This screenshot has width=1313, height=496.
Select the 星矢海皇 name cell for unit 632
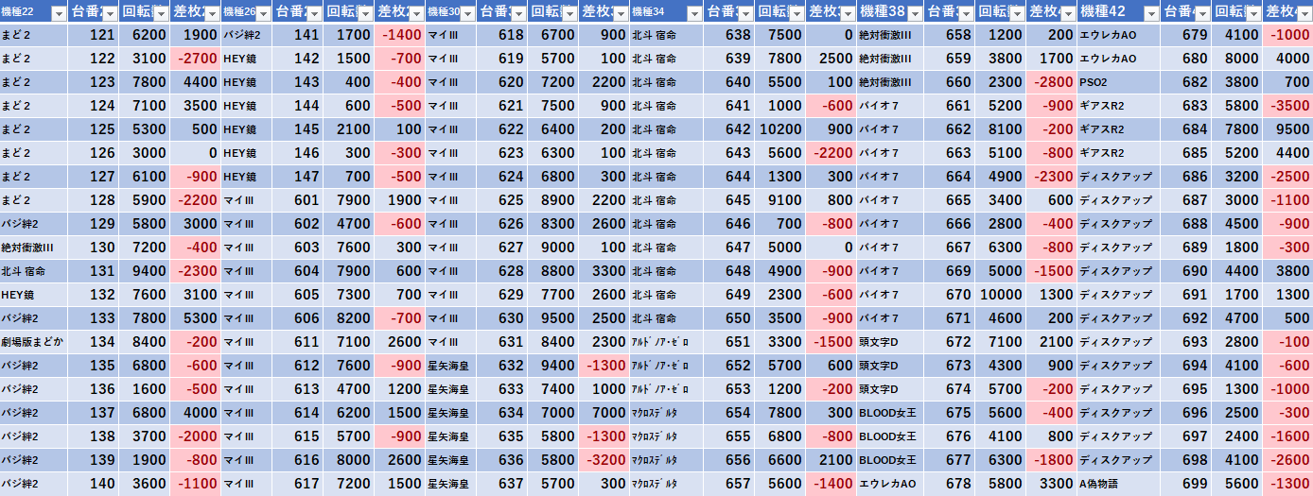[450, 366]
